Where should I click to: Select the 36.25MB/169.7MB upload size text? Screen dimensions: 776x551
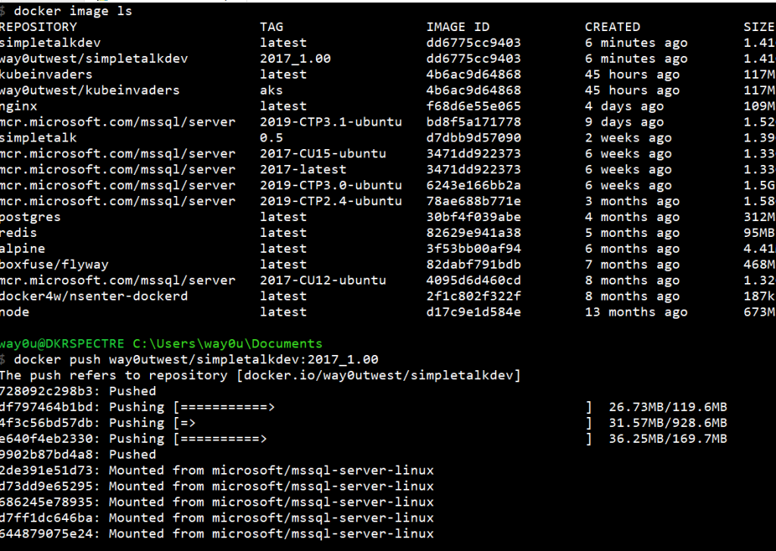668,439
